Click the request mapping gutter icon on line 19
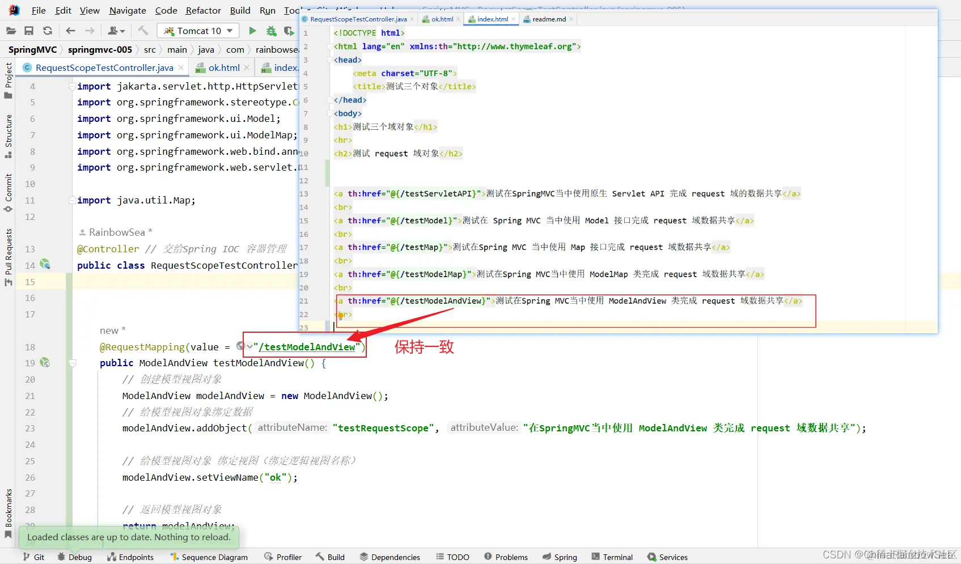Screen dimensions: 961x564 (45, 363)
